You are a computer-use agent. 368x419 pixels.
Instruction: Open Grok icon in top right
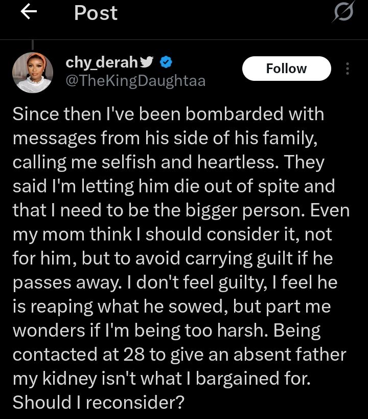(x=342, y=12)
